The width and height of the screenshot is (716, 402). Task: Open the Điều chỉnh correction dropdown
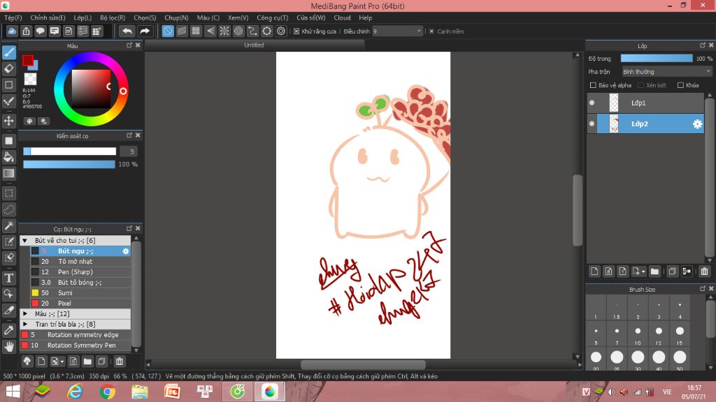[x=397, y=31]
